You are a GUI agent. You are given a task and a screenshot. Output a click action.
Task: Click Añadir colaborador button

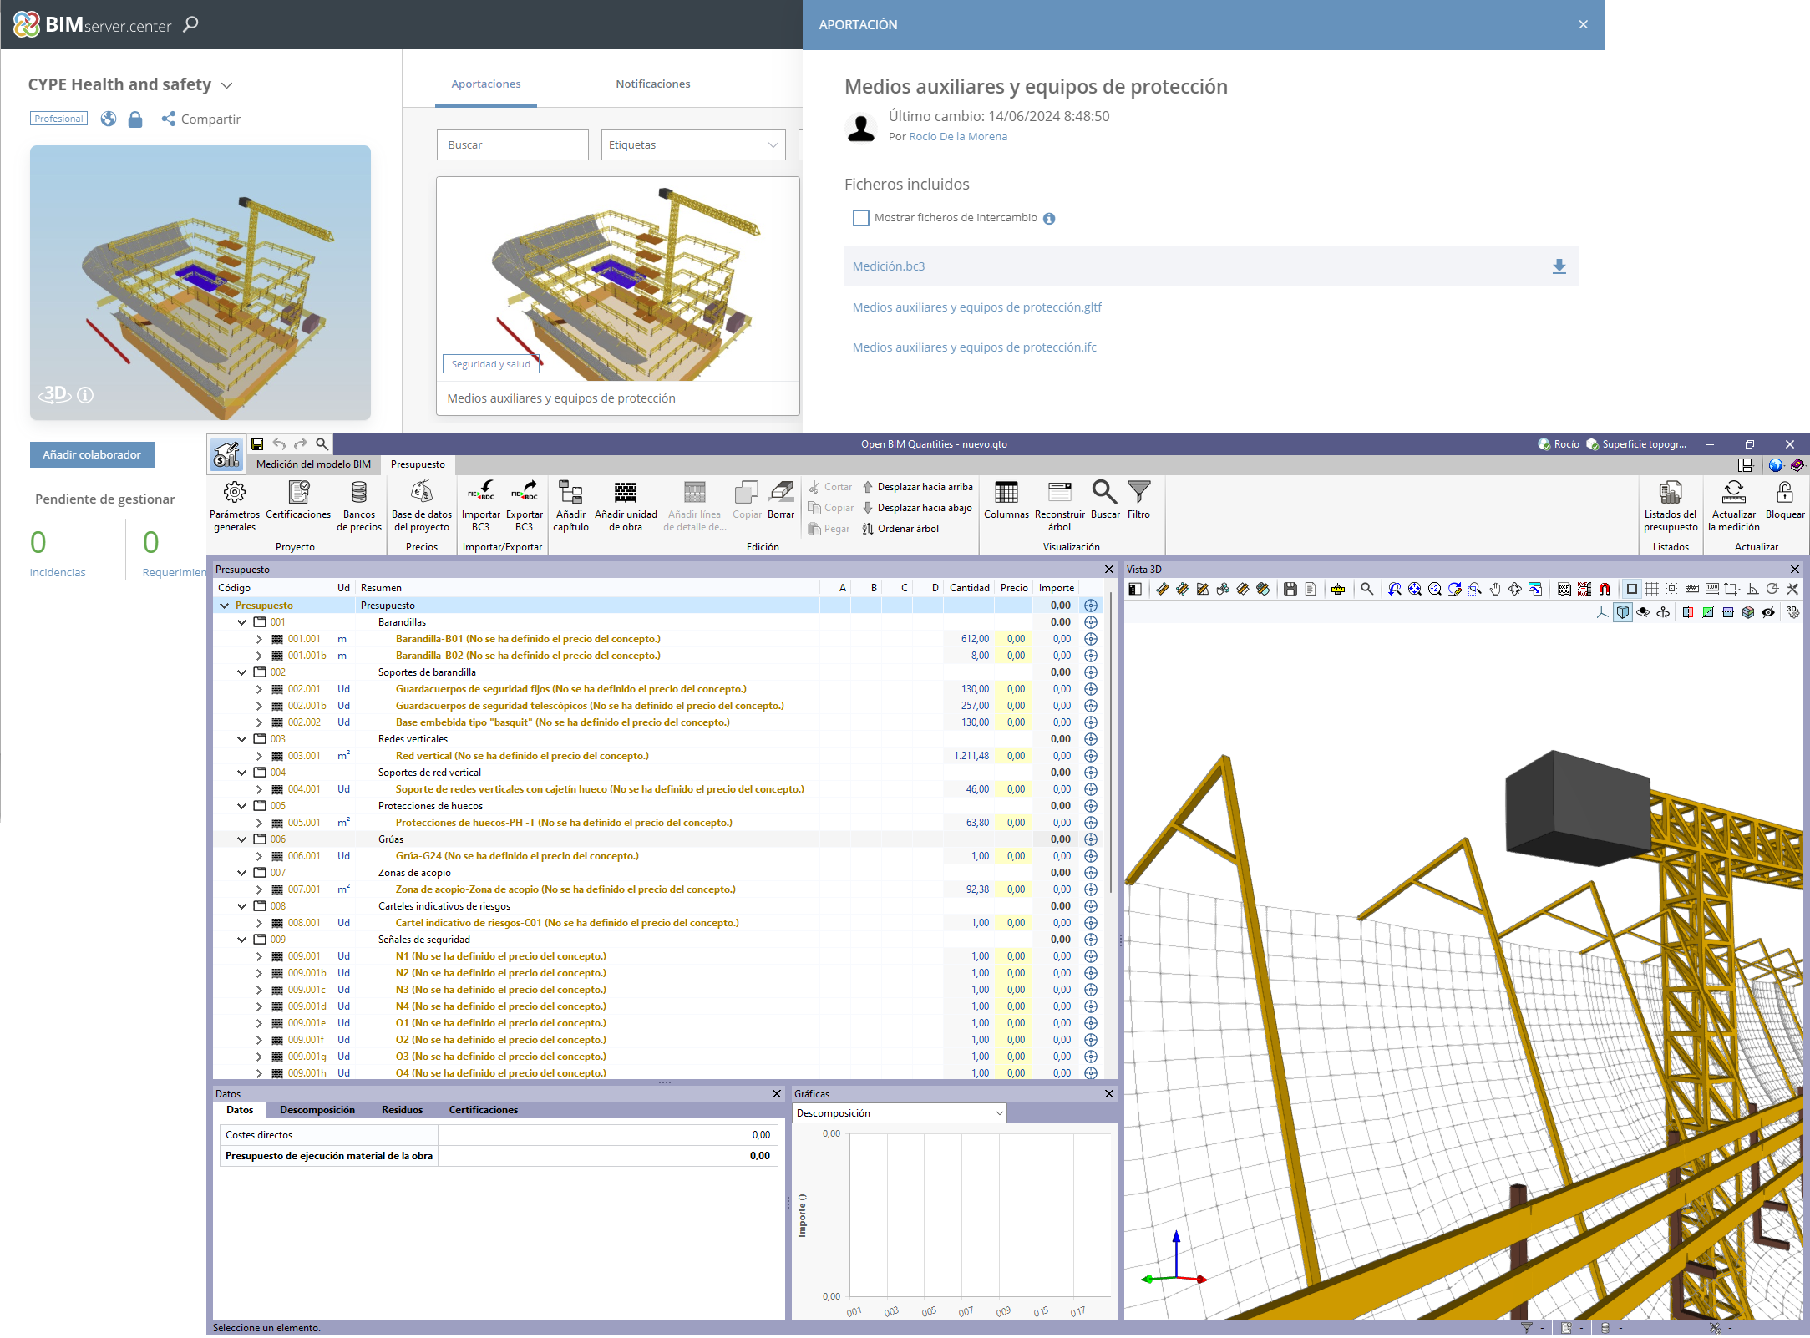coord(92,454)
